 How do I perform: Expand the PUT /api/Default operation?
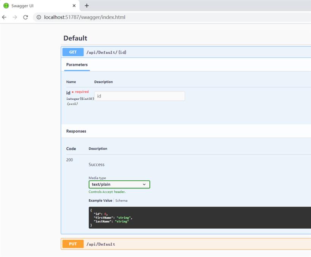187,244
